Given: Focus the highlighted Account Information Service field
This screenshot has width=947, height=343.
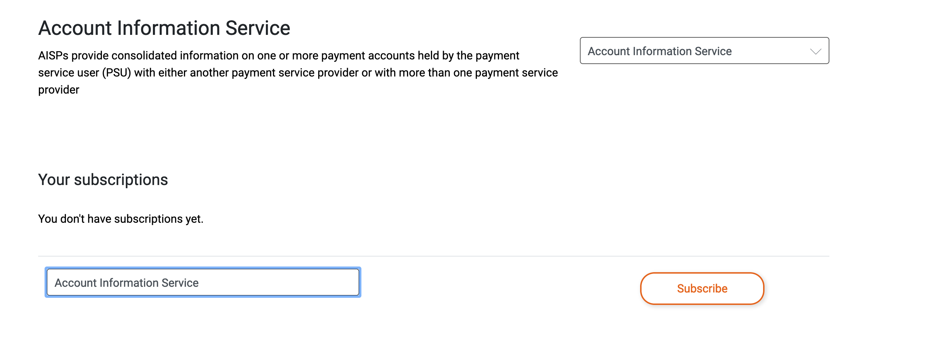Looking at the screenshot, I should (x=202, y=283).
